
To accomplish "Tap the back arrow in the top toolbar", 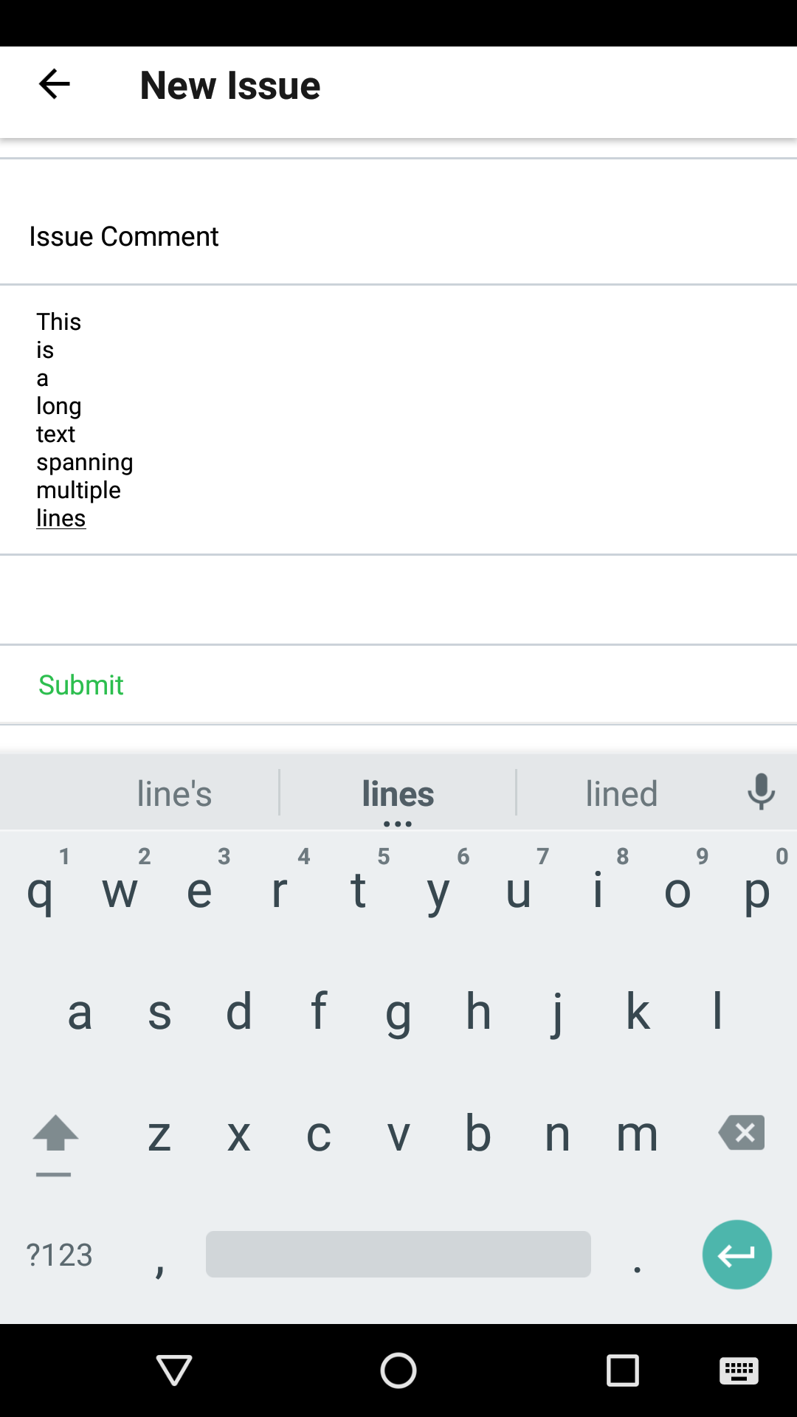I will tap(54, 83).
